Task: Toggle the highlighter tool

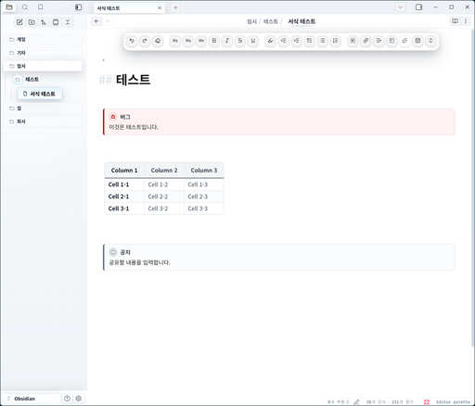Action: (271, 41)
